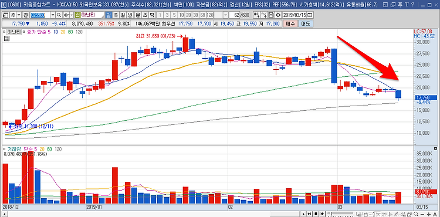Screen dimensions: 440x217
Task: Expand the stock code history dropdown
Action: (53, 15)
